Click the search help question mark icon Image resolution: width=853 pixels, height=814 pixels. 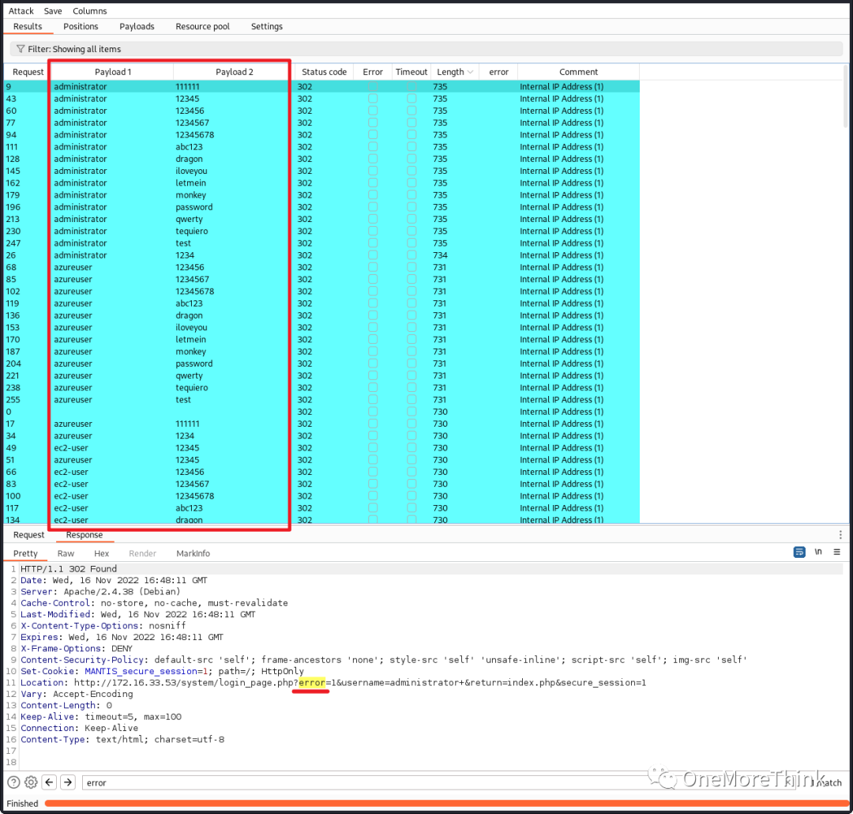pos(13,782)
